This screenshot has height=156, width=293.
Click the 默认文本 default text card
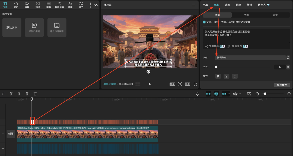click(x=12, y=28)
